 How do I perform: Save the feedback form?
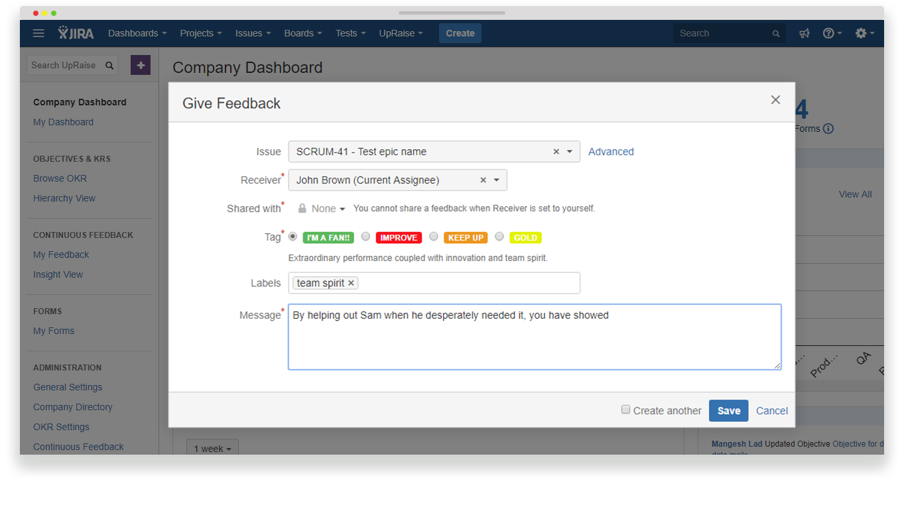728,410
